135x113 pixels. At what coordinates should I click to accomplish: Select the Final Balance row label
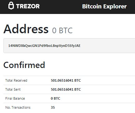click(15, 98)
